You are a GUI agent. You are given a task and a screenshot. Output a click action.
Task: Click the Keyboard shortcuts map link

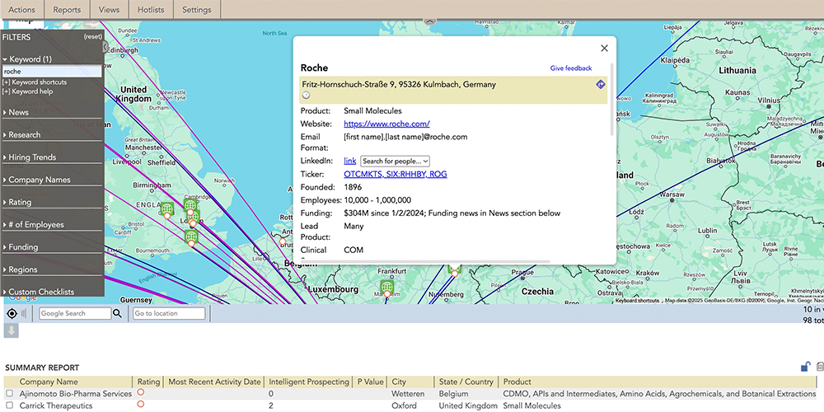pos(638,301)
